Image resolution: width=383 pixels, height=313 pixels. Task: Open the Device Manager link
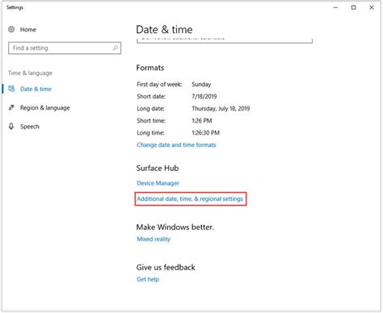(x=158, y=183)
